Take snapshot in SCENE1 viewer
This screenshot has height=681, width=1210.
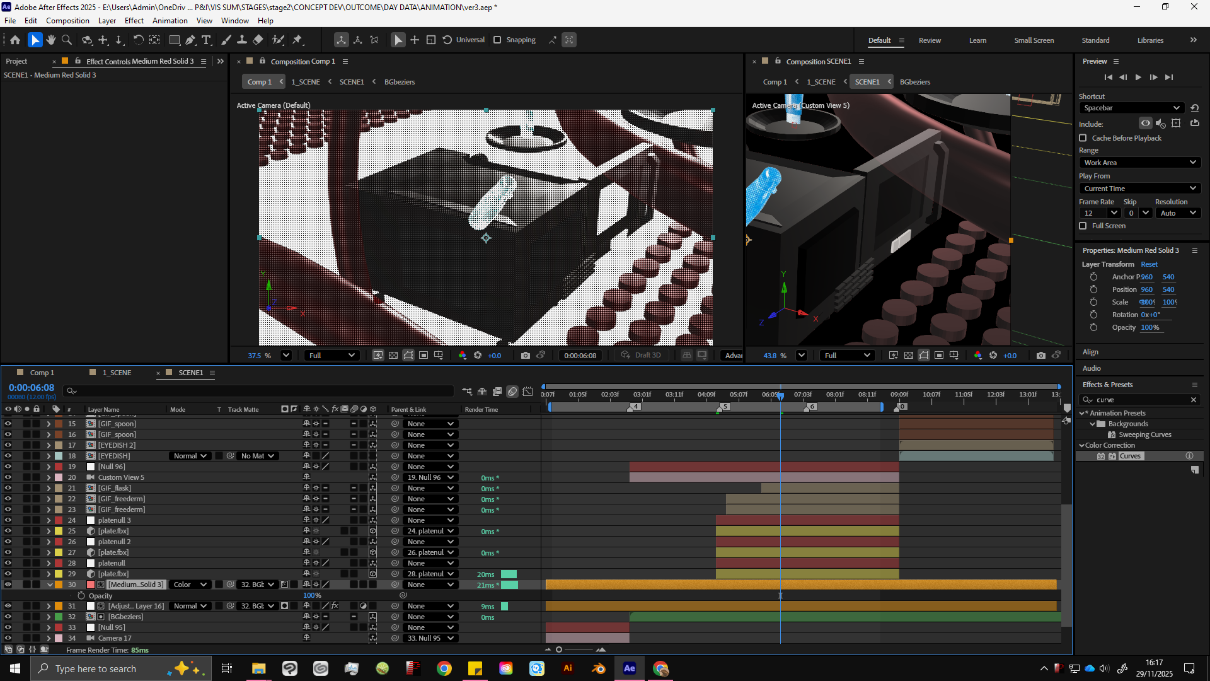pos(1041,356)
